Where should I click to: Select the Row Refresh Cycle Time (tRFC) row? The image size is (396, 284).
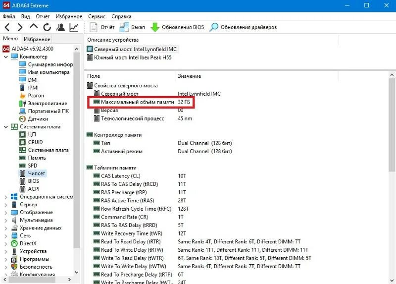point(141,209)
